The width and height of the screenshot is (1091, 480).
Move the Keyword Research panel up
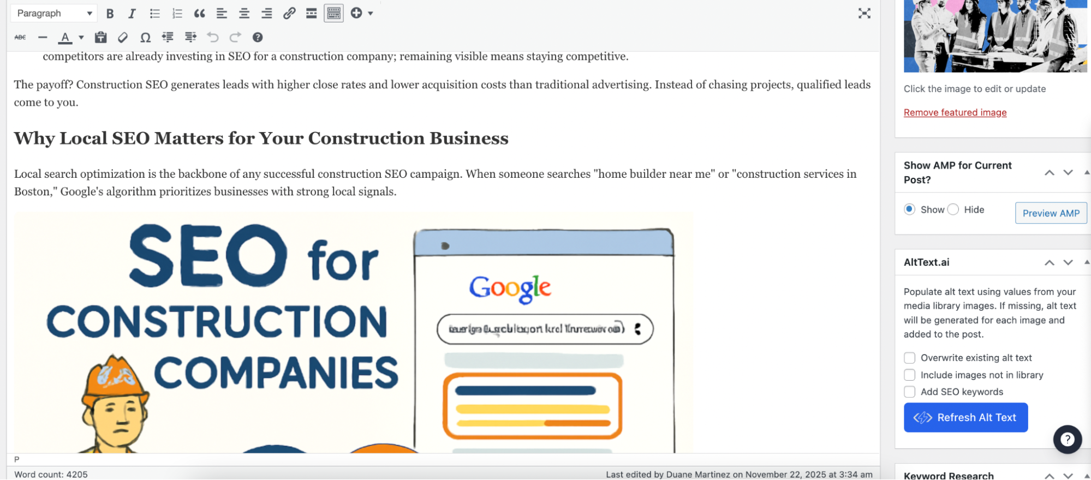(1049, 476)
